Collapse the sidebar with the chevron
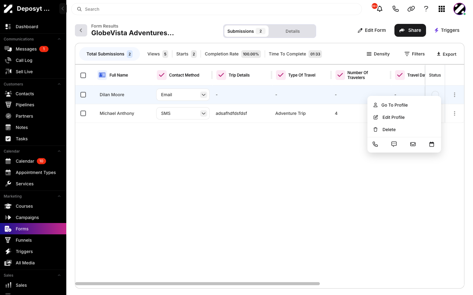 [63, 9]
